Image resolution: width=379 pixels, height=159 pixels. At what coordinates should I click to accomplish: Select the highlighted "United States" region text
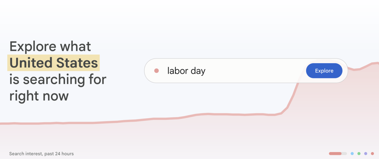coord(54,63)
